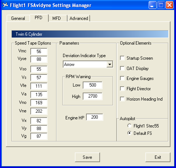Select Flight1 Stec55 autopilot radio button

tap(130, 126)
